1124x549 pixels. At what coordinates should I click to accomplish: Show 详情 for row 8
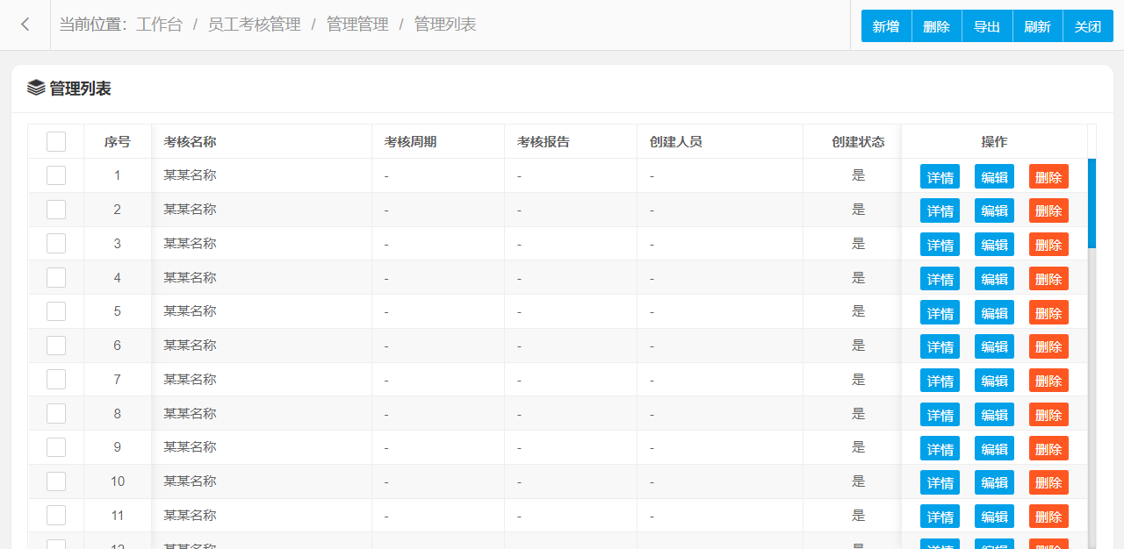click(940, 415)
